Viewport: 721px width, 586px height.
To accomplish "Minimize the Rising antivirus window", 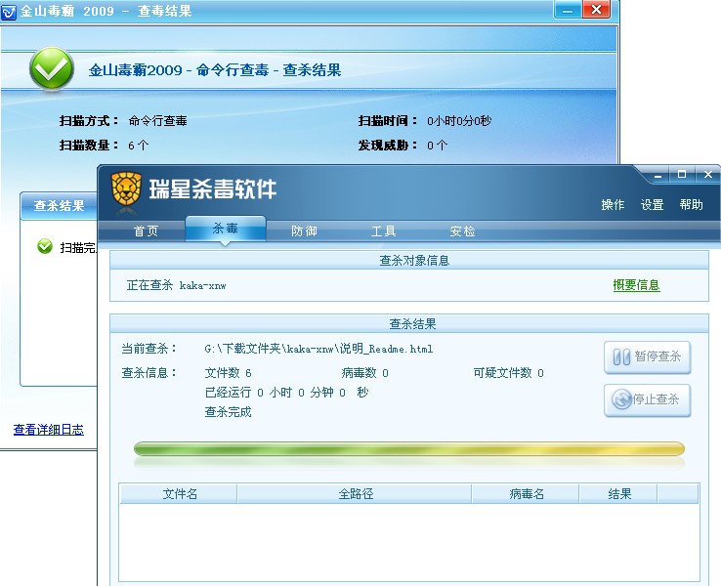I will 658,175.
